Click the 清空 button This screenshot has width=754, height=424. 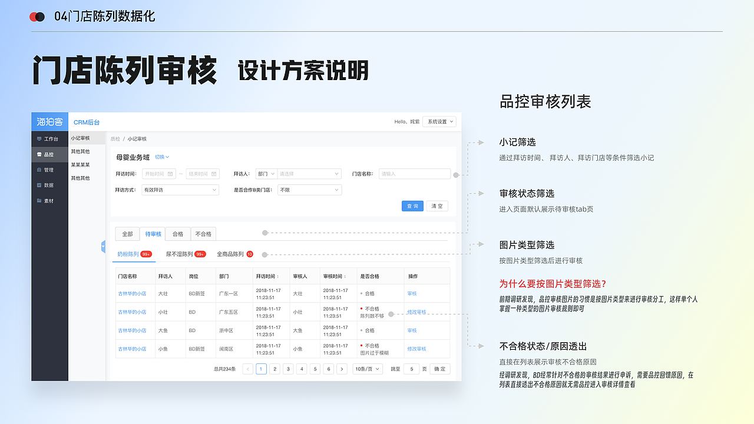pos(437,206)
